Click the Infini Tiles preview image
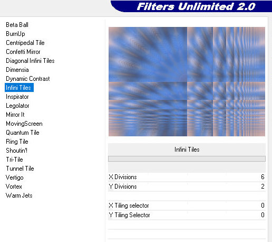Image resolution: width=272 pixels, height=242 pixels. (x=187, y=81)
